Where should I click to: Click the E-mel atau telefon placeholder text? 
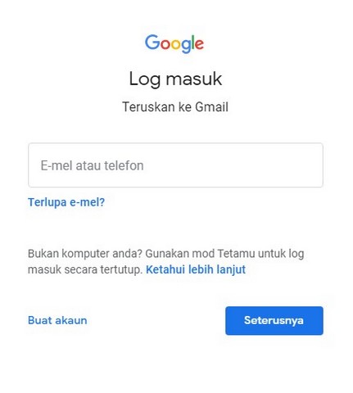pos(92,165)
